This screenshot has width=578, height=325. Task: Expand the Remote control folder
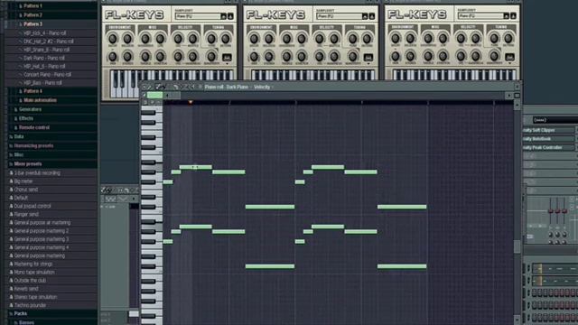coord(15,127)
